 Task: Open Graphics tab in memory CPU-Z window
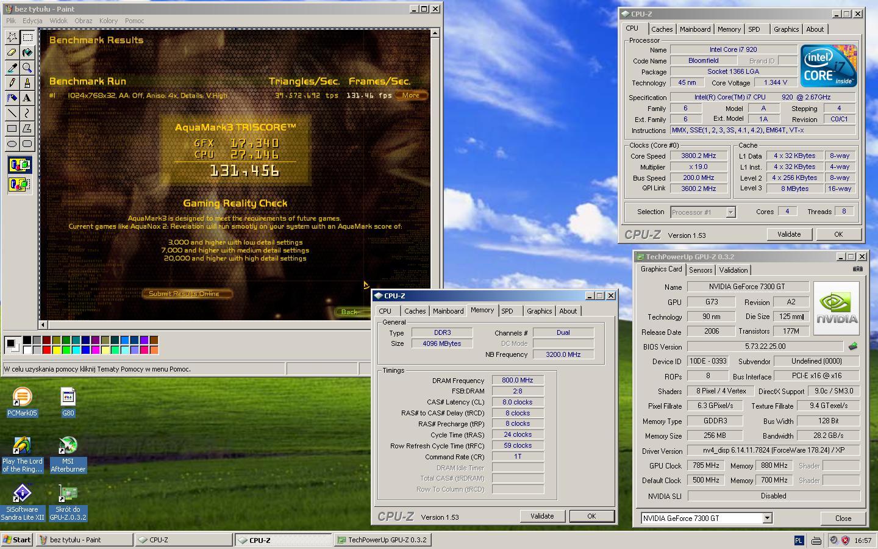(539, 311)
